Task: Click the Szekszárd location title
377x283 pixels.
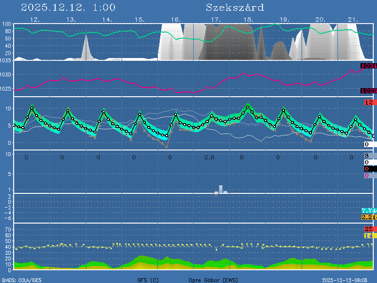Action: 235,8
